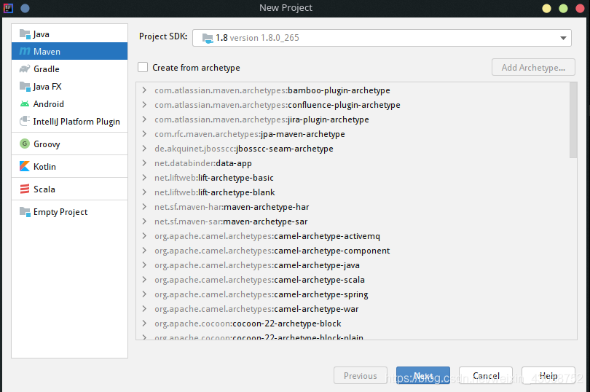The image size is (590, 392).
Task: Open Help for New Project dialog
Action: [x=548, y=375]
